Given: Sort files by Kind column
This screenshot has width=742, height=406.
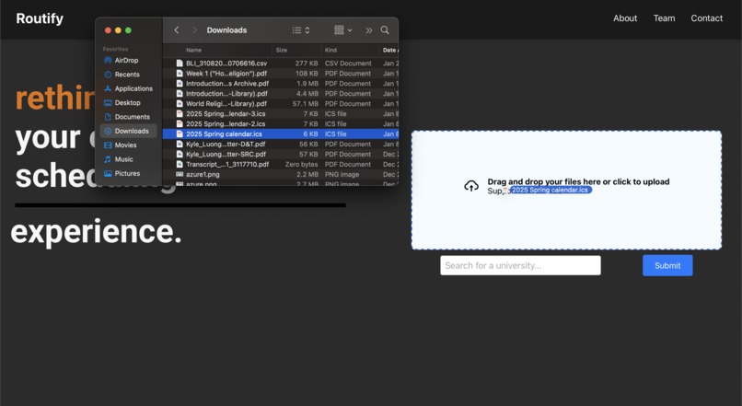Looking at the screenshot, I should click(330, 50).
